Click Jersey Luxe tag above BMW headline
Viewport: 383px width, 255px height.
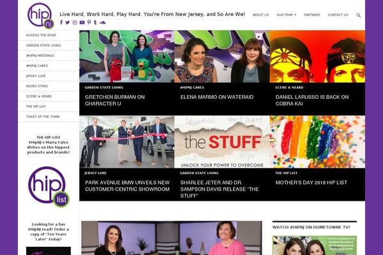96,173
